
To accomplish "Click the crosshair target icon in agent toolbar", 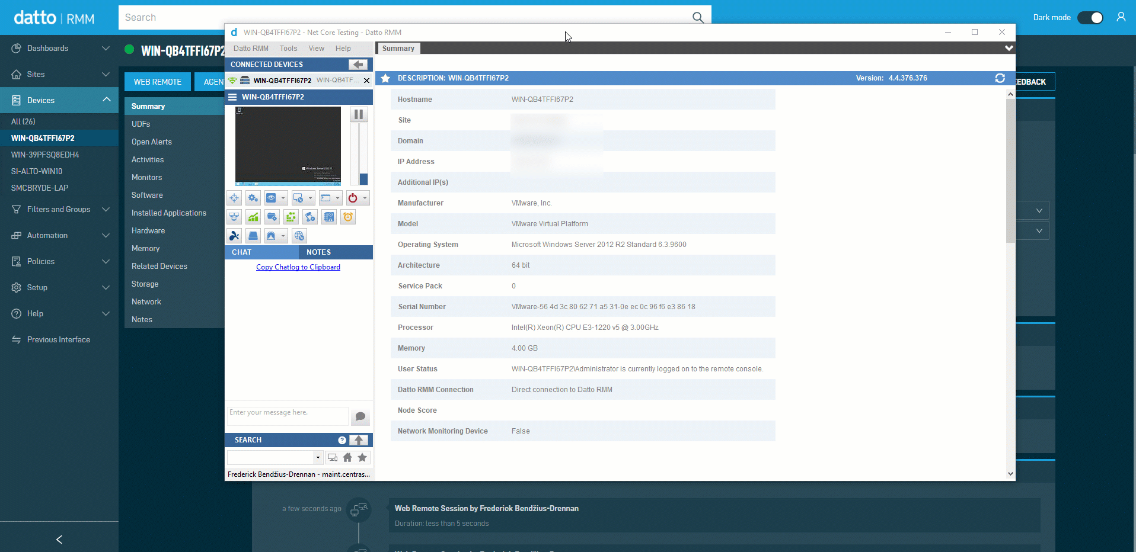I will click(x=234, y=198).
